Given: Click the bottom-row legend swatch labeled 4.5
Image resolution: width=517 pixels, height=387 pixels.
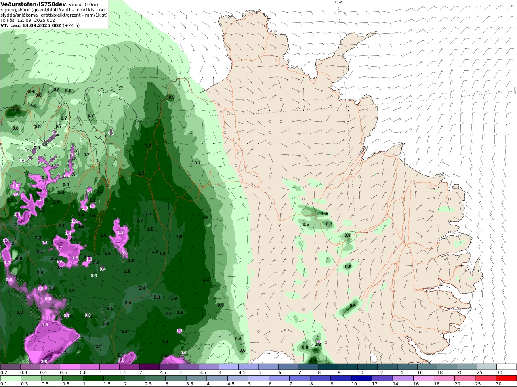Looking at the screenshot, I should (x=238, y=379).
